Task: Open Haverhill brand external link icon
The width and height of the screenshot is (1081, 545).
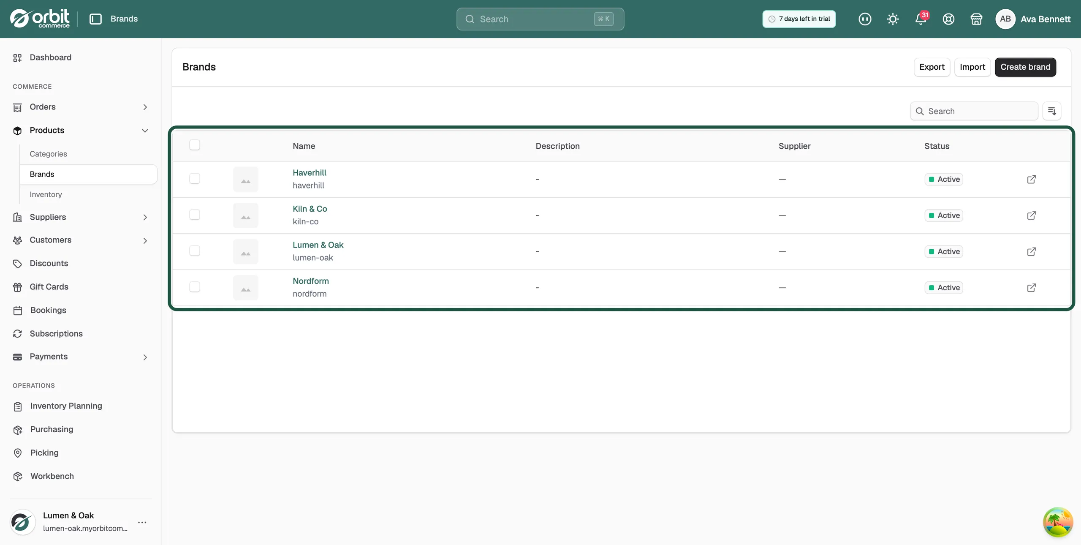Action: (1031, 180)
